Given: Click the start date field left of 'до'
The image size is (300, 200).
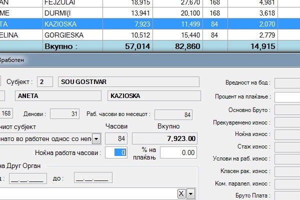Looking at the screenshot, I should click(x=28, y=177).
